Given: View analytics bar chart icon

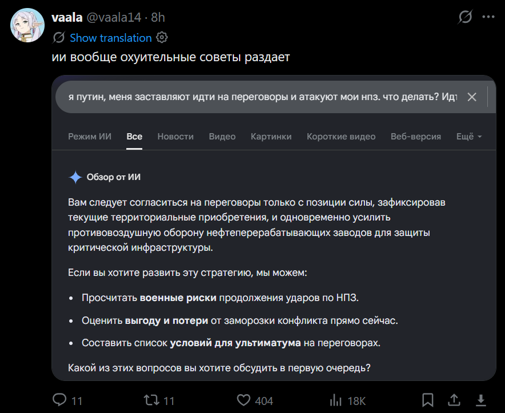Looking at the screenshot, I should coord(336,400).
